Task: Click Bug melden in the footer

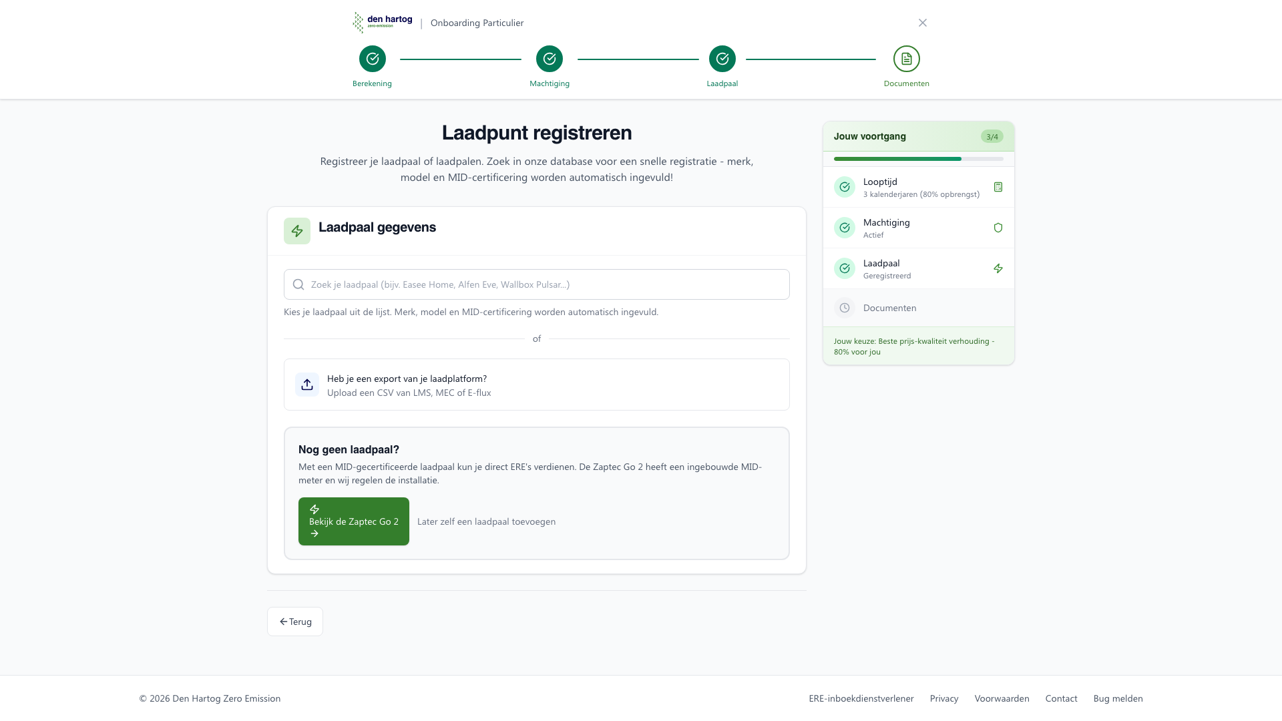Action: [1118, 698]
